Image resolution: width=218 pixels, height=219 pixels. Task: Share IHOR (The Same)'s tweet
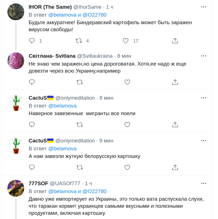175,41
